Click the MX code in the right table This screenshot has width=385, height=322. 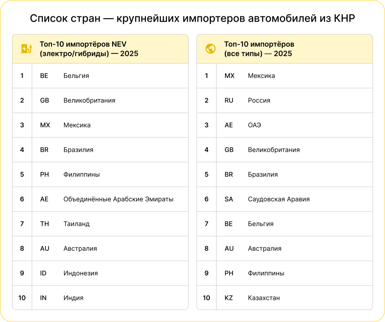[230, 76]
